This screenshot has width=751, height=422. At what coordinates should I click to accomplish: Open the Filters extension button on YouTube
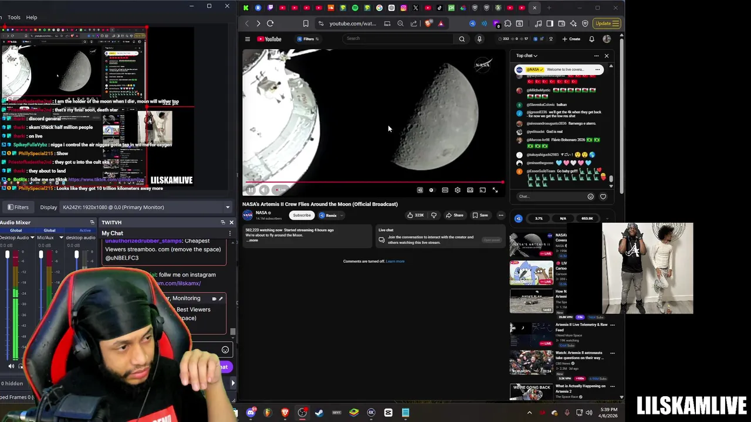307,39
